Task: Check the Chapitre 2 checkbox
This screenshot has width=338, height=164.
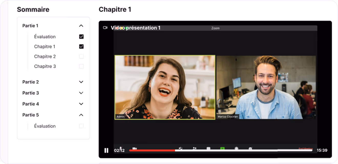Action: (81, 56)
